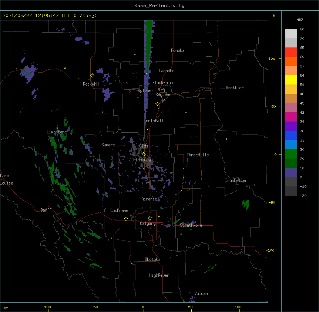
Task: Click the yellow marker south of RedDeer
Action: click(x=158, y=104)
